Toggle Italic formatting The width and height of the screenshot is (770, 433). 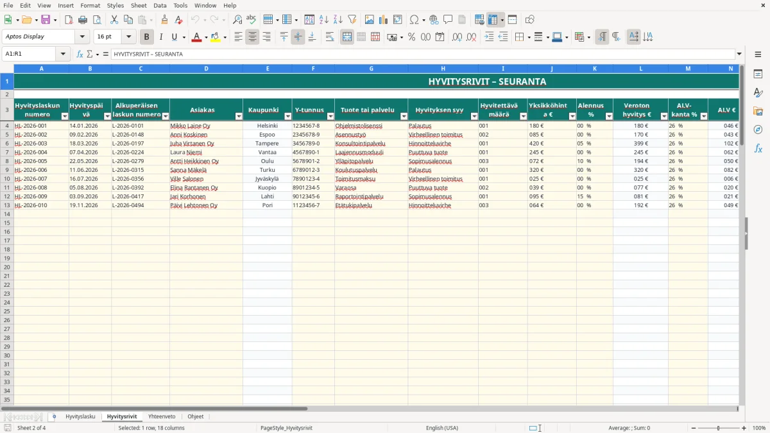[160, 37]
